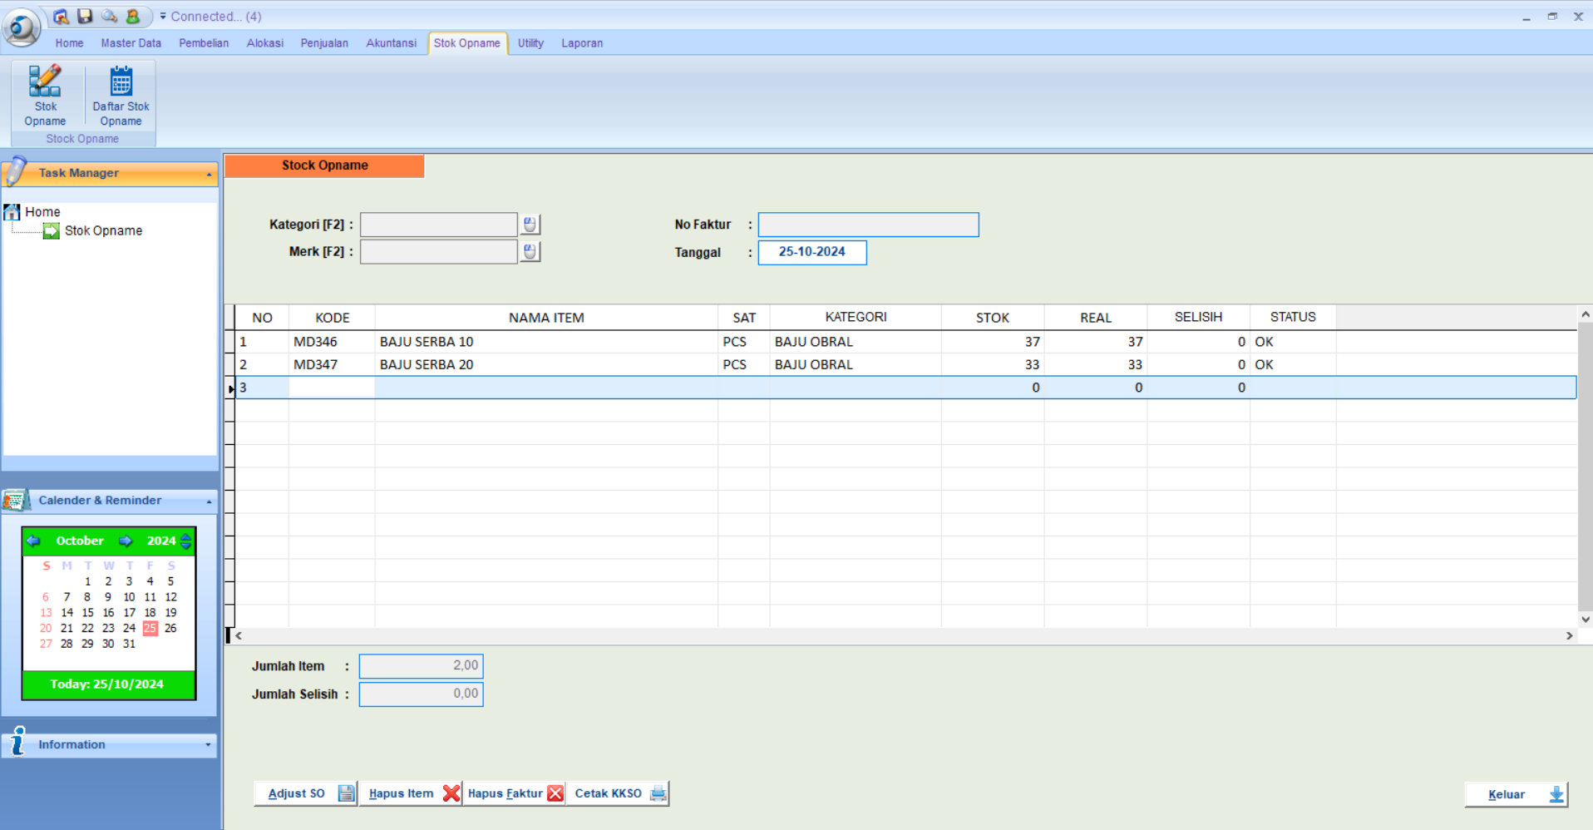Image resolution: width=1593 pixels, height=830 pixels.
Task: Go to previous month in calendar
Action: pos(33,541)
